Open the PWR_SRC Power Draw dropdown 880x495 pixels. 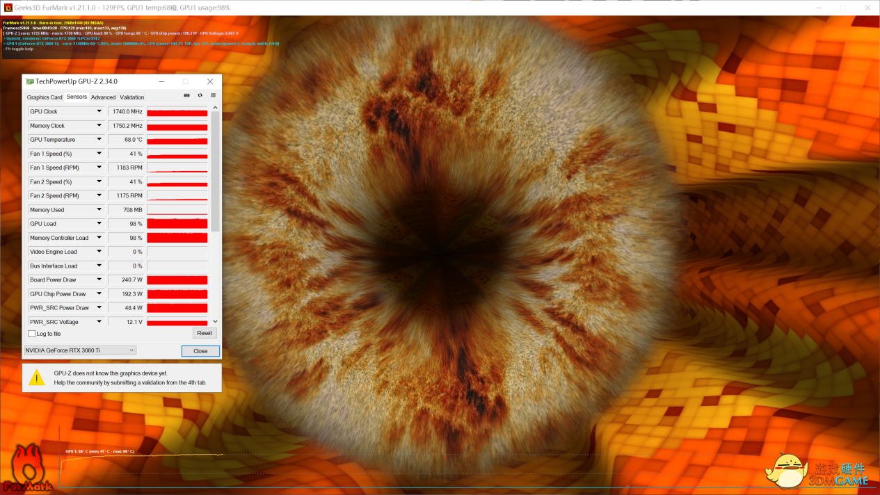pyautogui.click(x=99, y=308)
